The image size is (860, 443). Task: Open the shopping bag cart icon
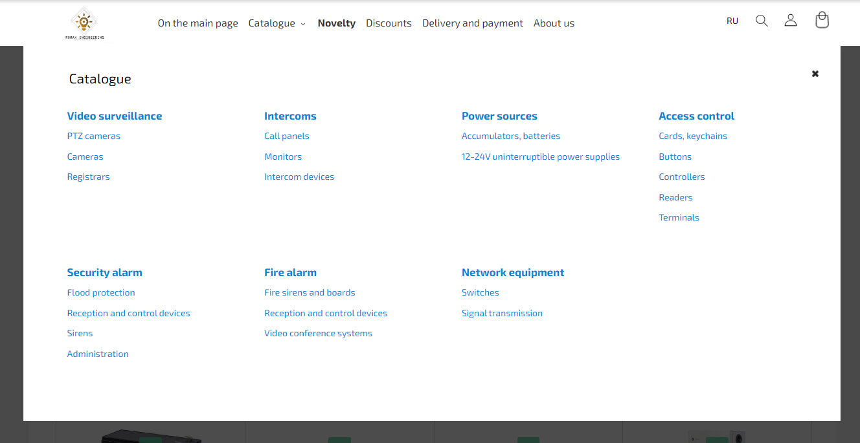click(822, 20)
